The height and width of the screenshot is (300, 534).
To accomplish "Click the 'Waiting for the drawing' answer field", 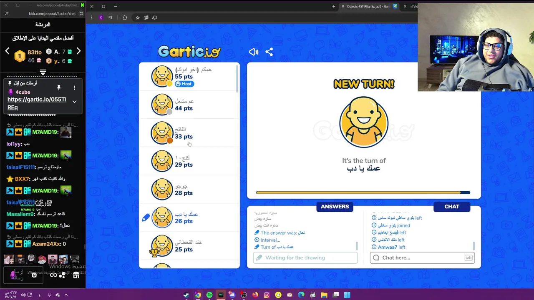I will [x=305, y=257].
